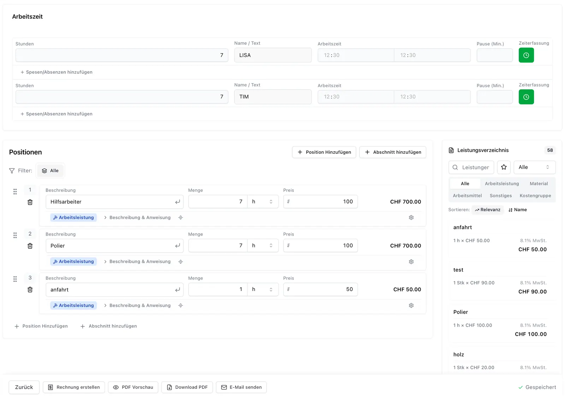Open settings gear for anfahrt row
Image resolution: width=565 pixels, height=400 pixels.
(411, 305)
